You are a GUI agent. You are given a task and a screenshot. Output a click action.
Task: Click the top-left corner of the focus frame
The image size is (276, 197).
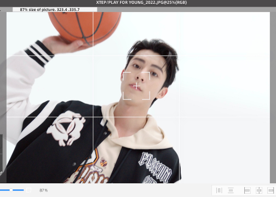tap(127, 76)
